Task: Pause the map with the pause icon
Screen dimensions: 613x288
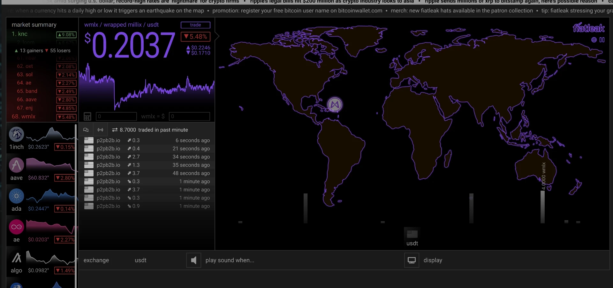Action: 602,40
